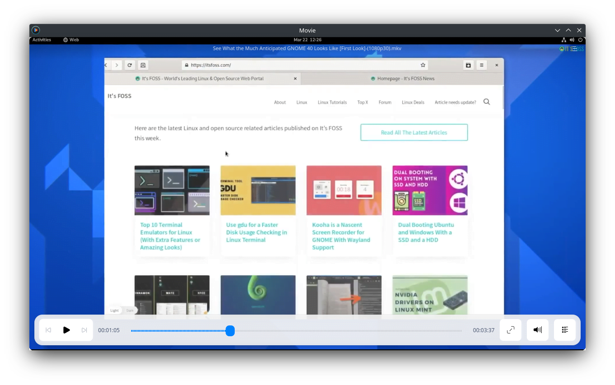This screenshot has height=385, width=615.
Task: Click the new tab icon in video
Action: tap(143, 65)
